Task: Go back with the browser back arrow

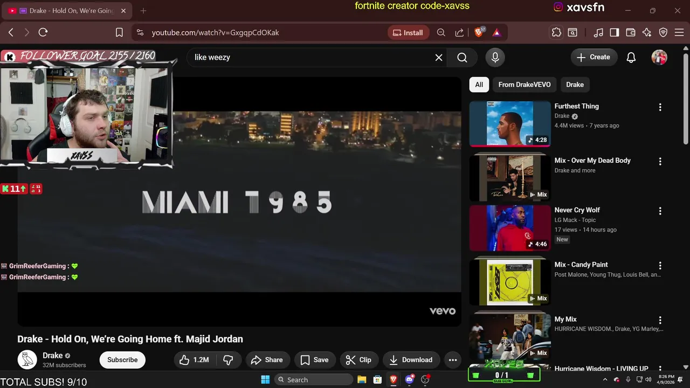Action: [11, 32]
